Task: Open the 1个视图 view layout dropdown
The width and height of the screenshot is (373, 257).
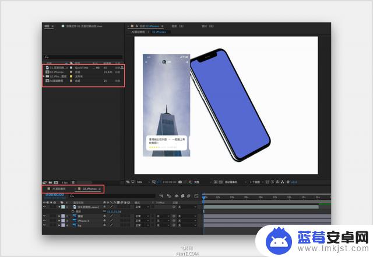Action: point(256,182)
